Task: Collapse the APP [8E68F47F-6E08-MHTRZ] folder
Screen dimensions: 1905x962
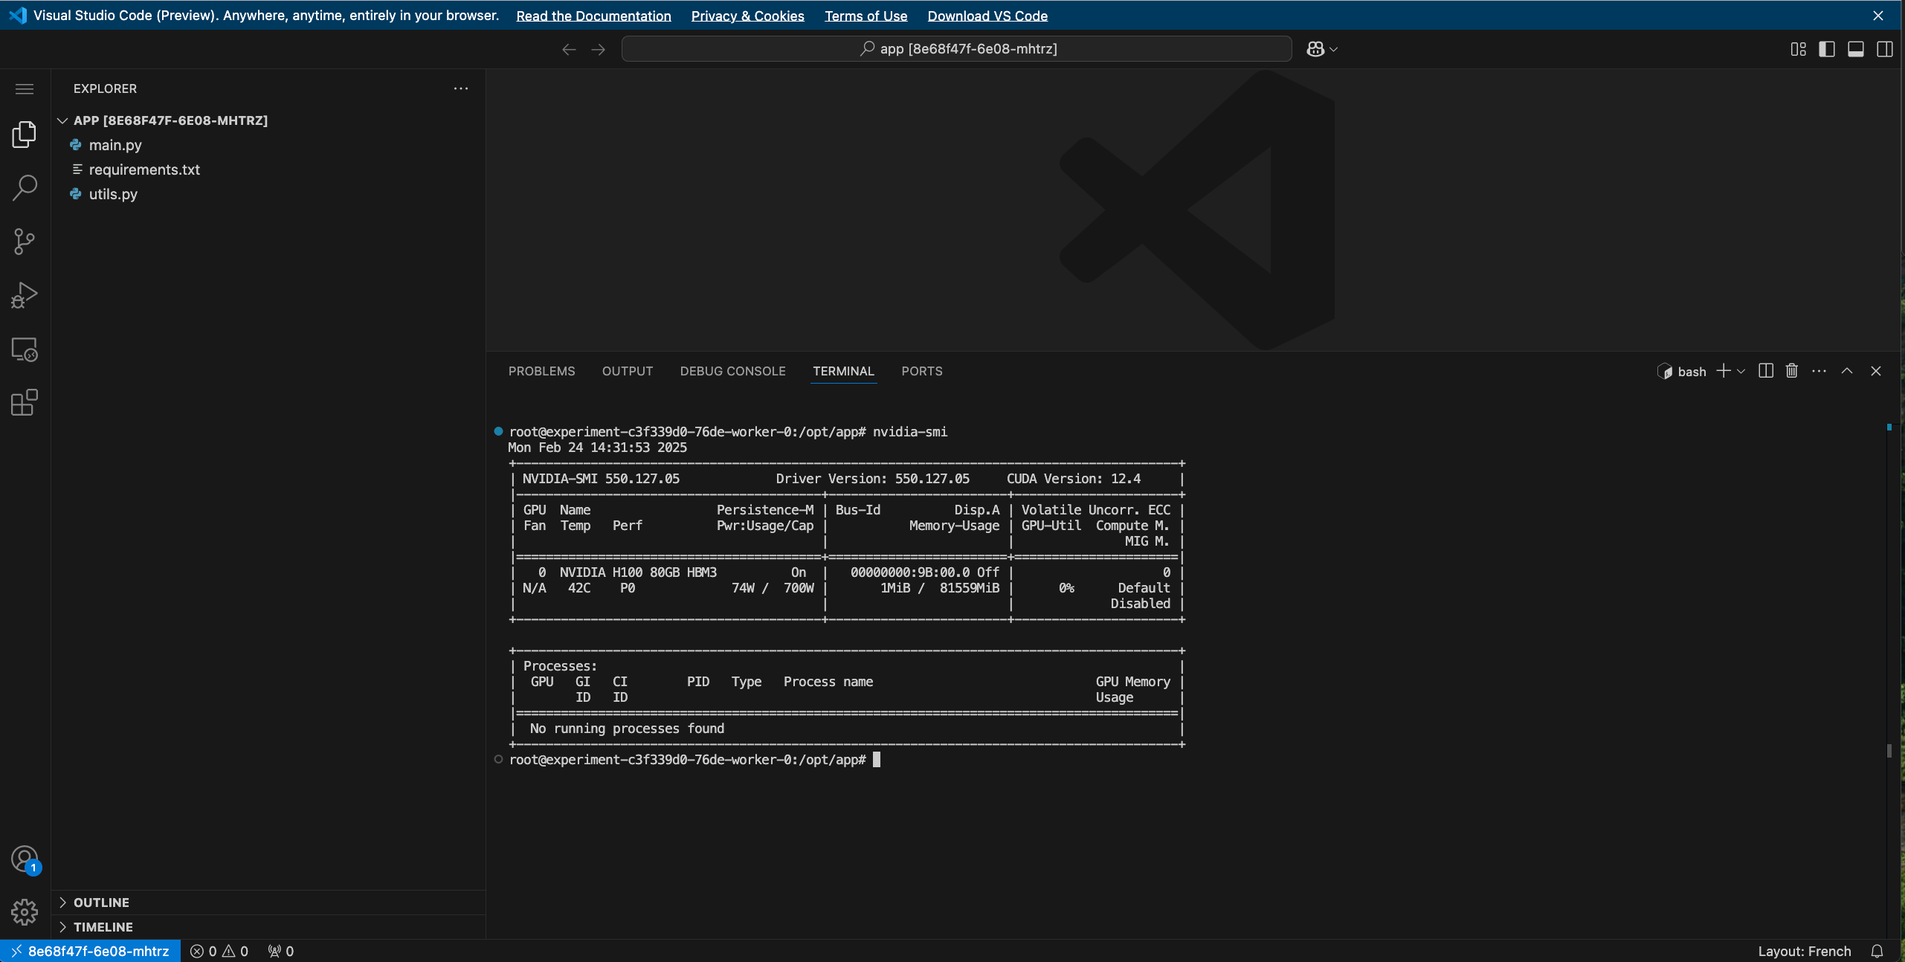Action: 62,120
